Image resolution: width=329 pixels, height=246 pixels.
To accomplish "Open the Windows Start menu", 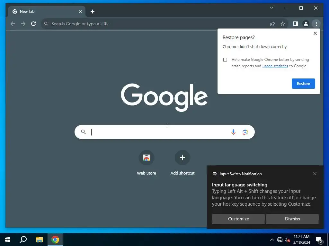I will pos(8,240).
